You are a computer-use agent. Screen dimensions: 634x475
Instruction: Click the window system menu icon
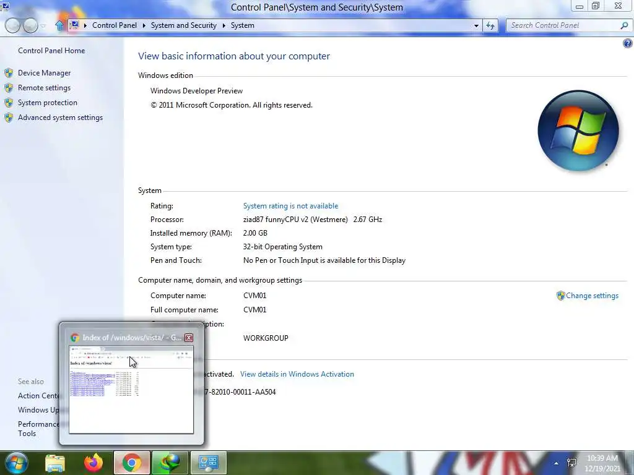pos(5,6)
